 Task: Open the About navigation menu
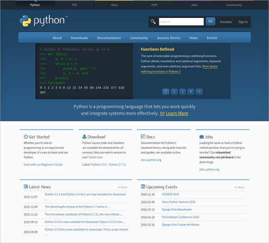point(57,38)
